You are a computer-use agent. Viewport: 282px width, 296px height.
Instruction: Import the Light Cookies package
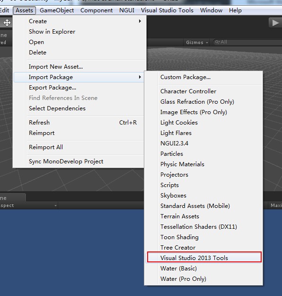click(x=204, y=123)
